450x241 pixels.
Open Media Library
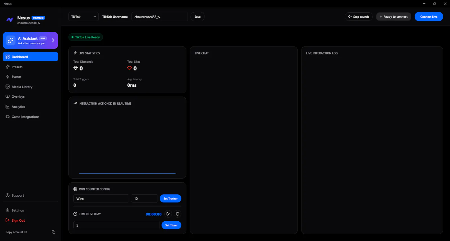(30, 87)
